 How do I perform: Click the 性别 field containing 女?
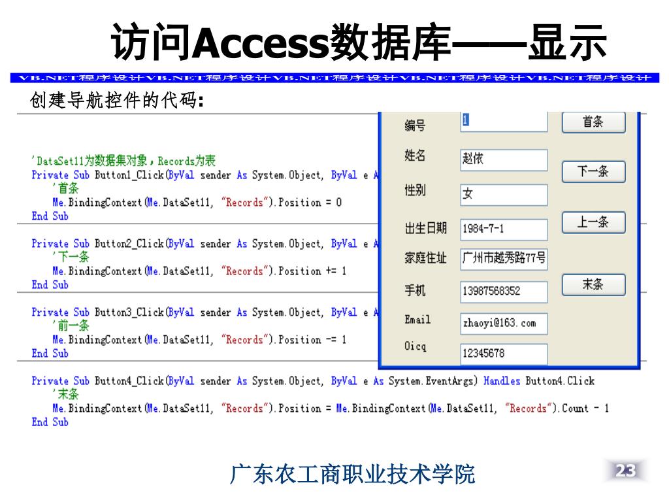(x=504, y=195)
